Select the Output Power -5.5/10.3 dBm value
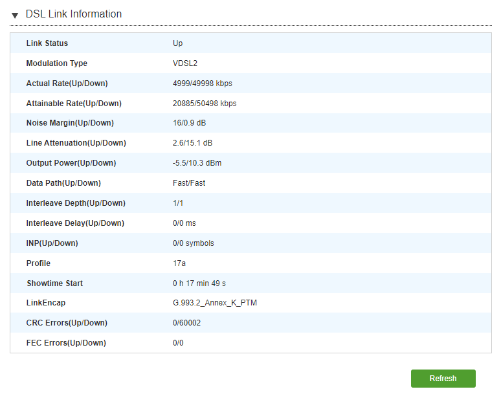This screenshot has height=409, width=501. click(x=197, y=163)
